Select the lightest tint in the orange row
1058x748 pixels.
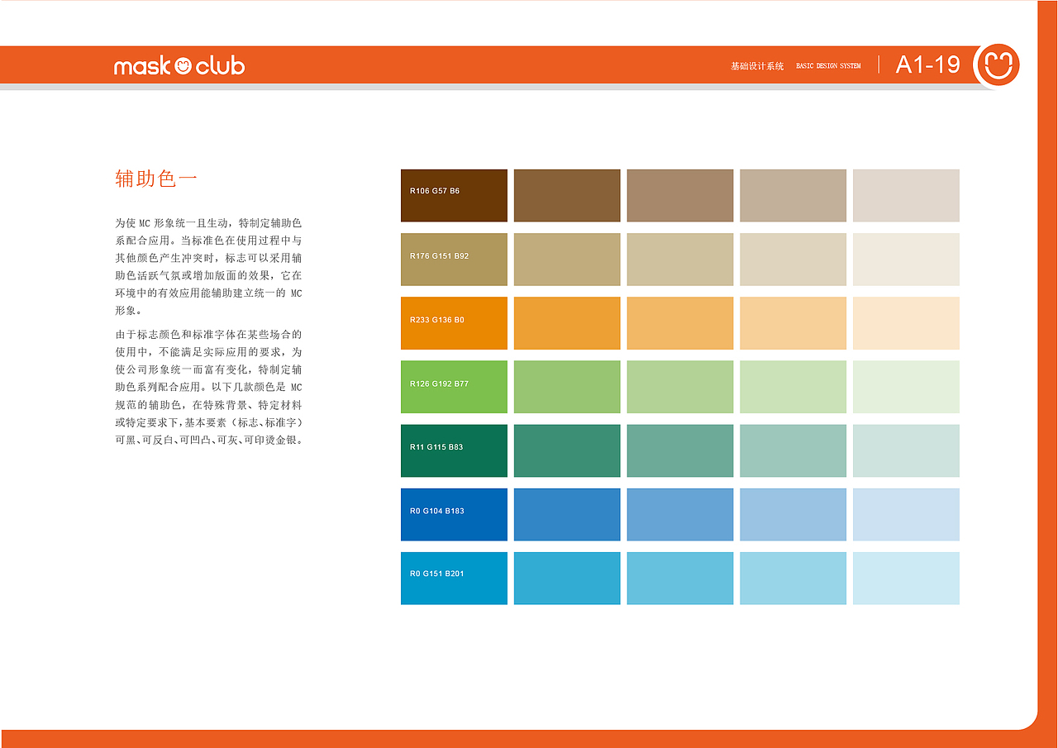click(906, 323)
